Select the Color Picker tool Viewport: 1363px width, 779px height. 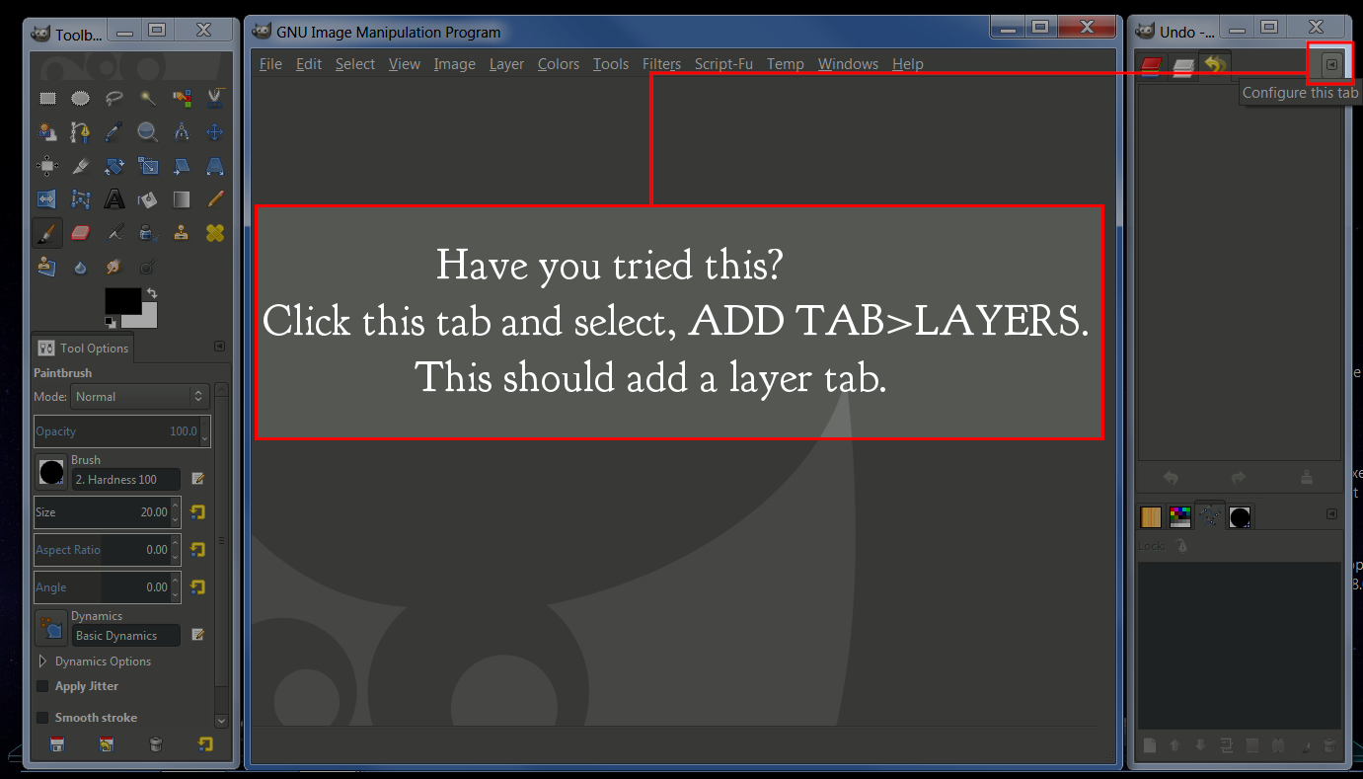114,131
